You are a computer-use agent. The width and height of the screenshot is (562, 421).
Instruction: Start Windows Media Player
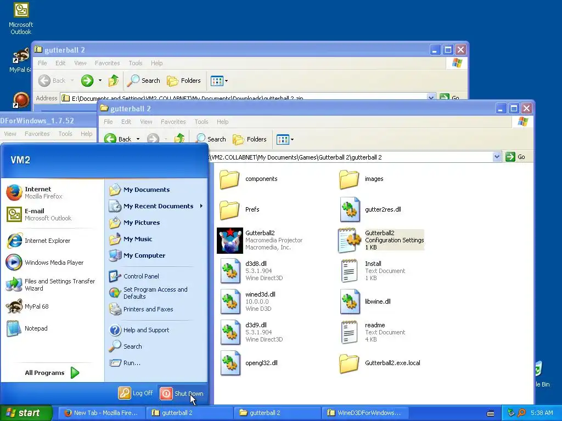(44, 263)
